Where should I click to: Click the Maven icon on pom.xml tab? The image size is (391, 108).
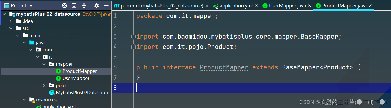117,6
